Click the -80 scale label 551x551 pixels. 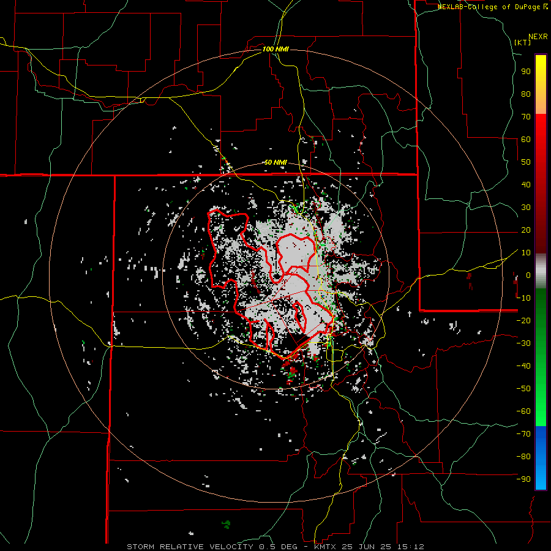[x=523, y=457]
